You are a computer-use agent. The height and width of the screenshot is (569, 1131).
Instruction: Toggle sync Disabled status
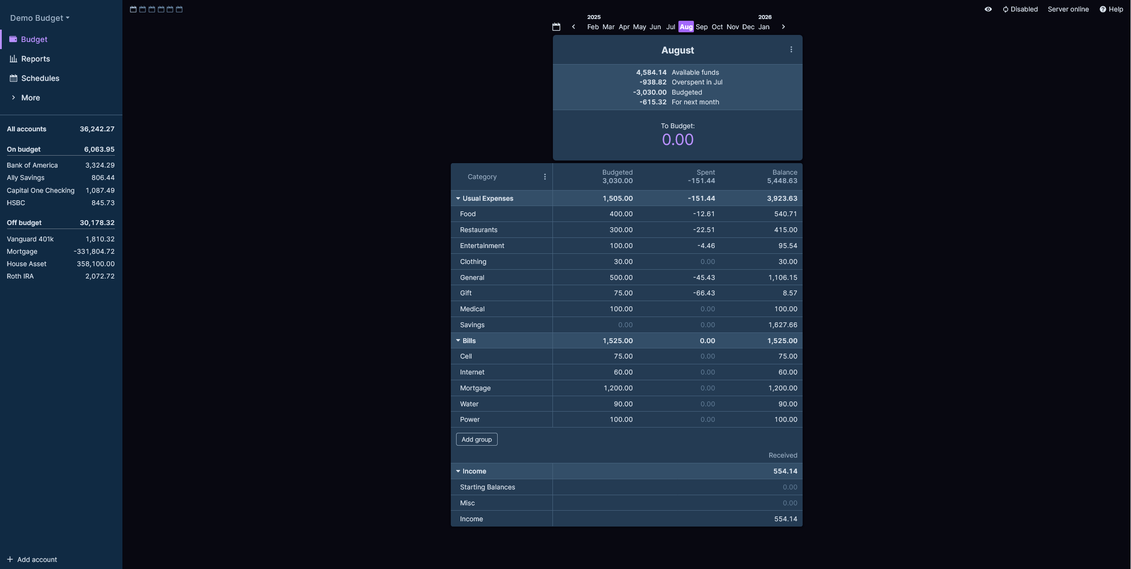[1020, 9]
